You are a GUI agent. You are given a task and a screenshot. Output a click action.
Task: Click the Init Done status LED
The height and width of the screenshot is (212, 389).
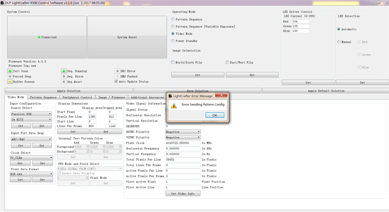click(x=10, y=71)
